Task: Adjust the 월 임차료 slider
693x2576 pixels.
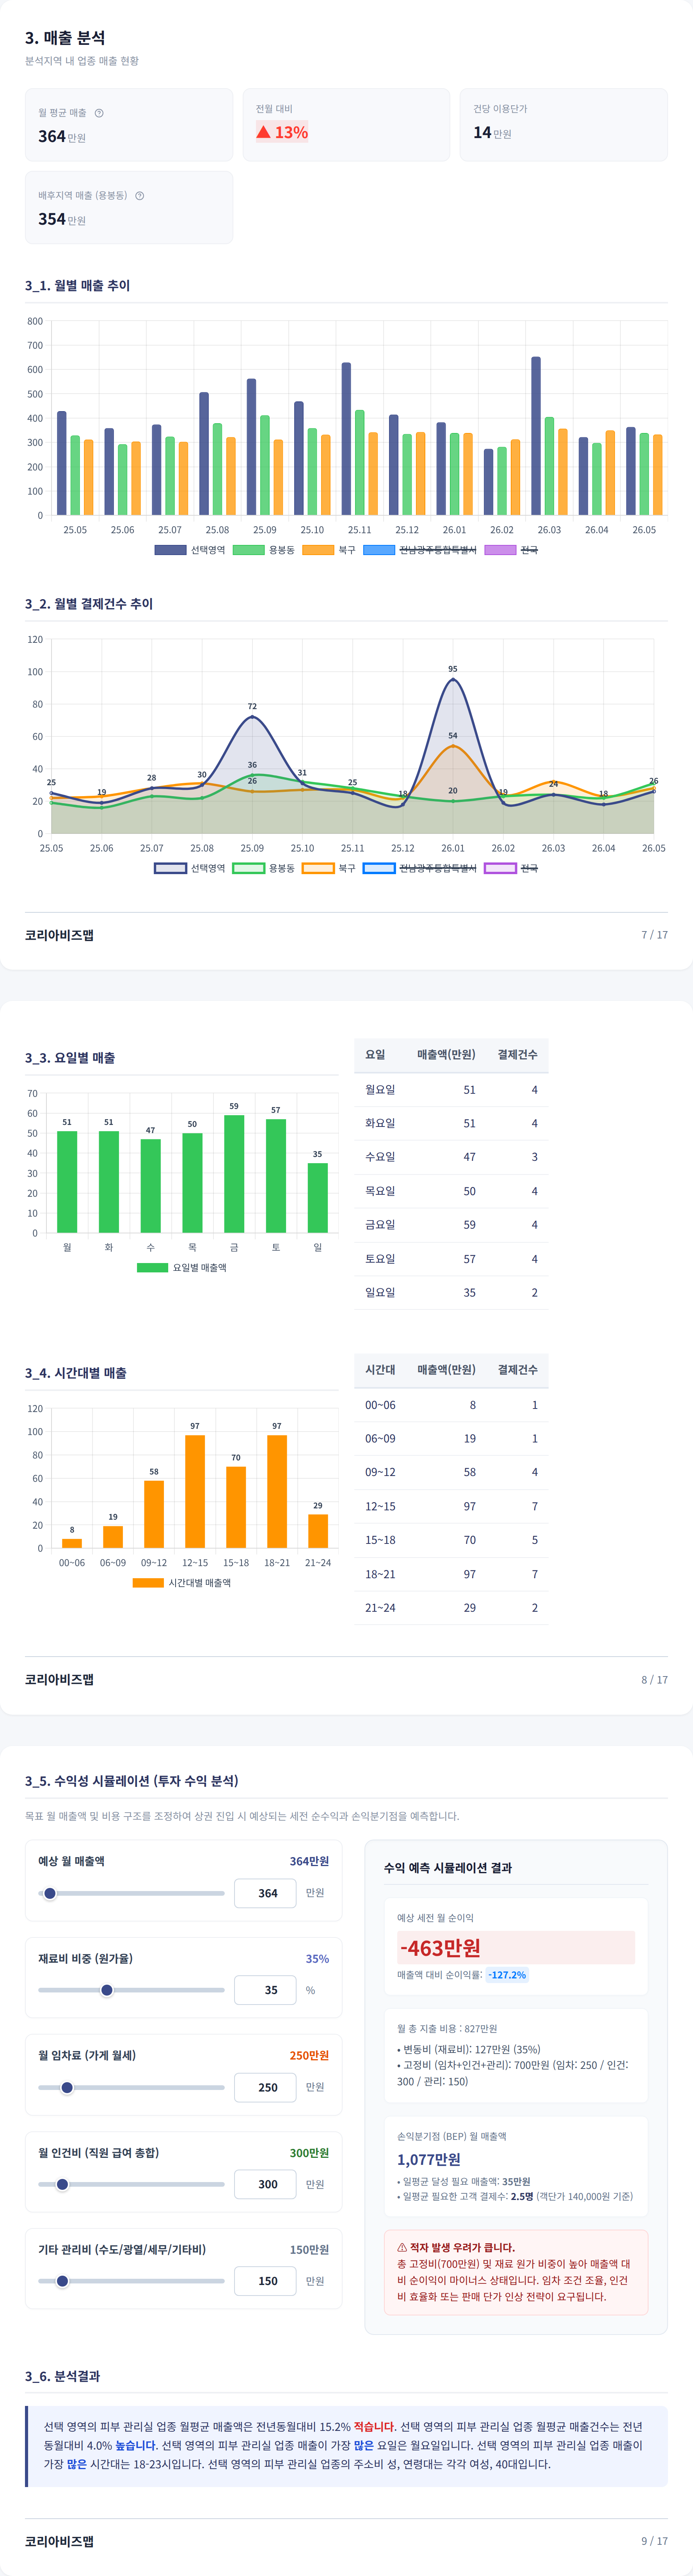Action: point(131,2087)
